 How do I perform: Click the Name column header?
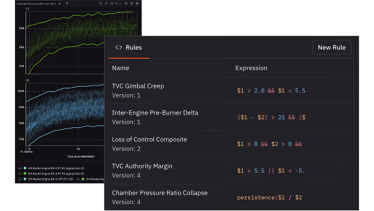coord(121,68)
